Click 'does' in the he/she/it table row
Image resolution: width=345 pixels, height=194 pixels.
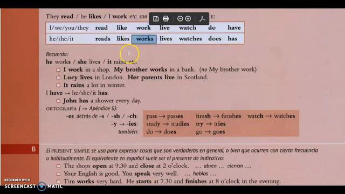pos(215,38)
